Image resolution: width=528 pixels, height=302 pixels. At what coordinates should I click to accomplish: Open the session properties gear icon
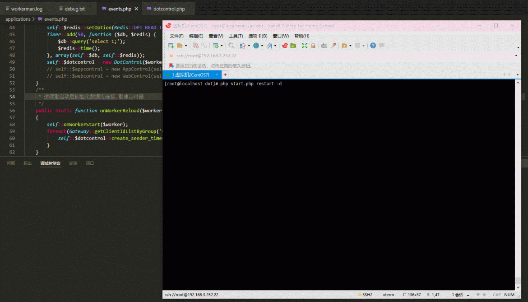click(x=216, y=46)
